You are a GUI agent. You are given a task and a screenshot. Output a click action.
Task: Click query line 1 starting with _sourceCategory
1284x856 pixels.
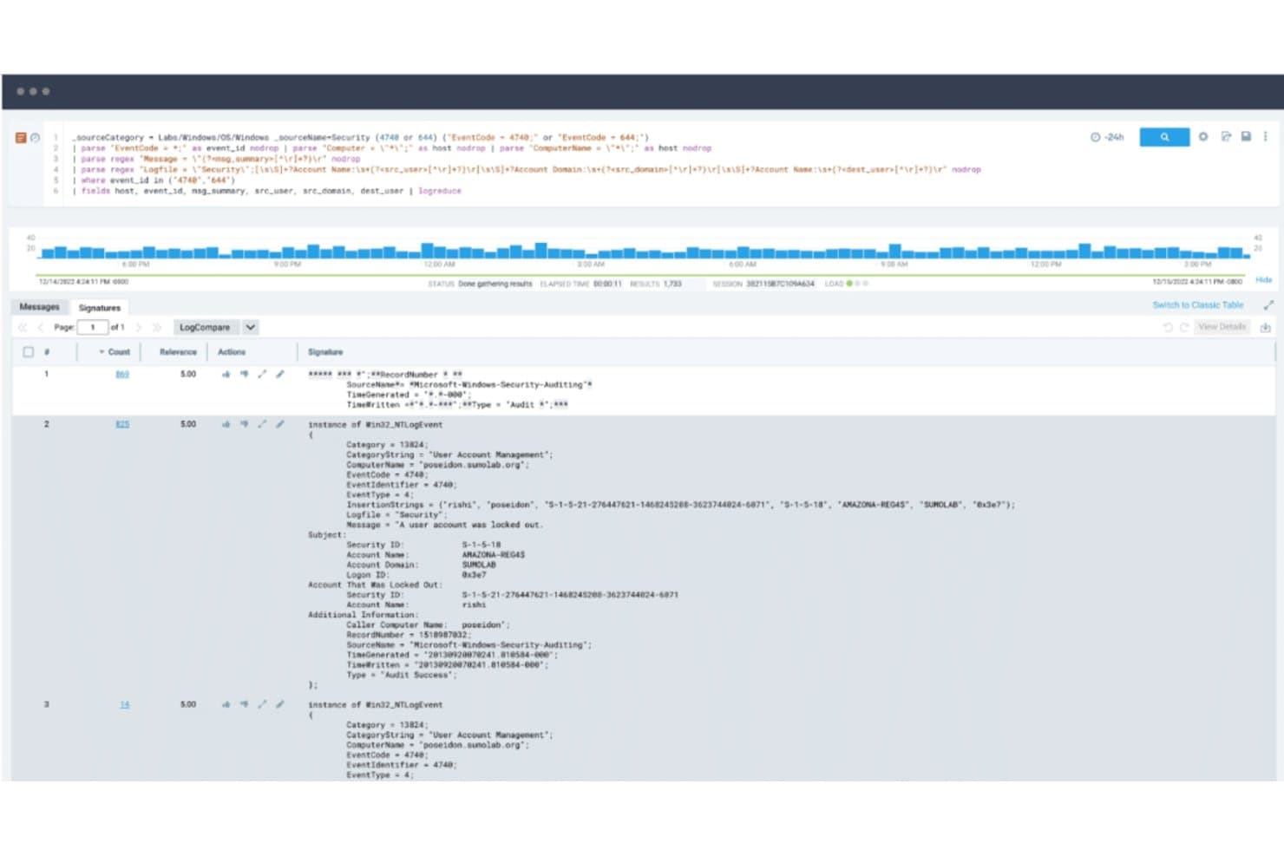(360, 137)
